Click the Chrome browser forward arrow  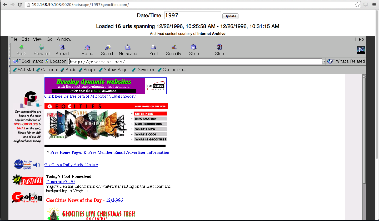pyautogui.click(x=12, y=5)
